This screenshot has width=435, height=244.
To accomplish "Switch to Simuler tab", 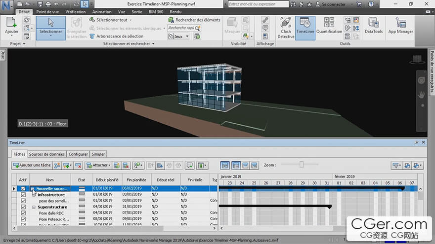I will click(x=98, y=154).
